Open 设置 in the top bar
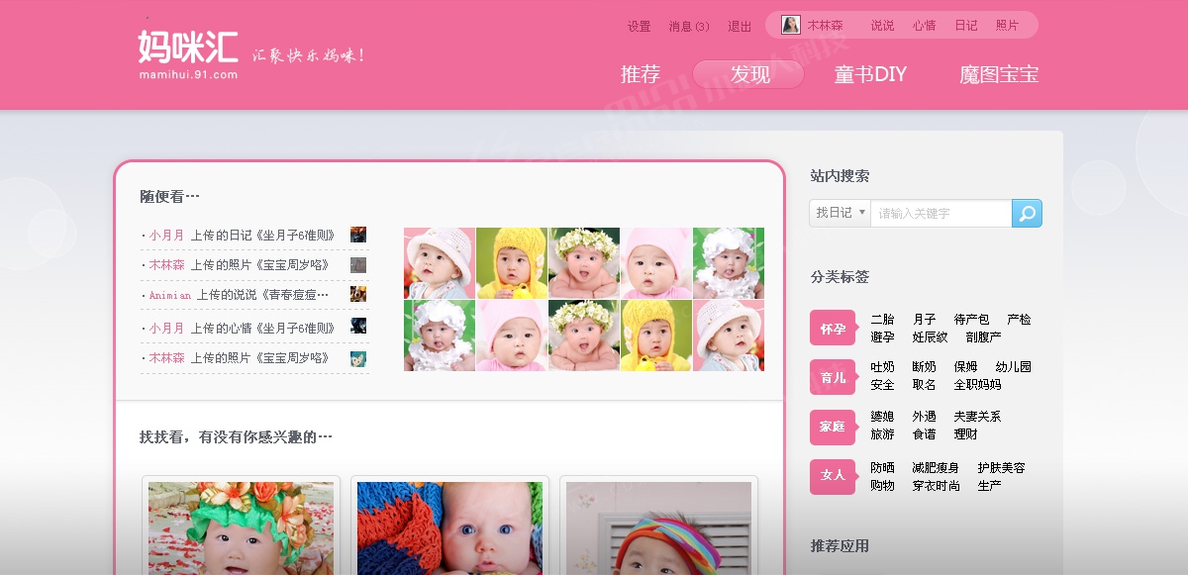 [640, 26]
